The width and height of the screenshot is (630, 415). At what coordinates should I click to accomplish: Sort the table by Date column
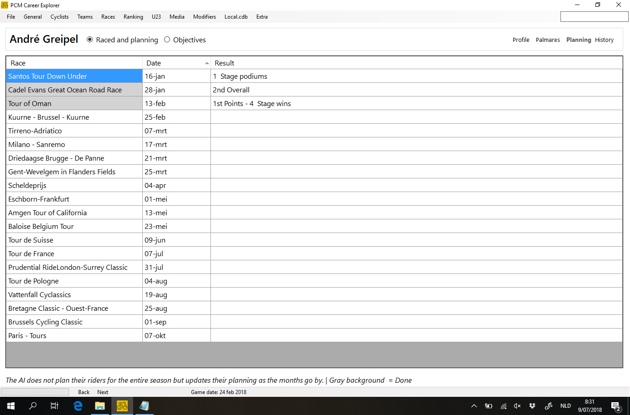coord(176,63)
